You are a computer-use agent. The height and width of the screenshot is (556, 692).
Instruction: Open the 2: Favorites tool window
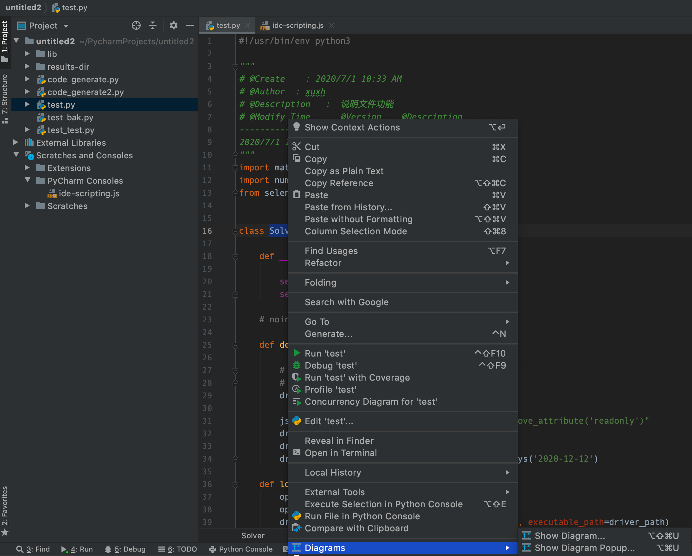pos(5,511)
